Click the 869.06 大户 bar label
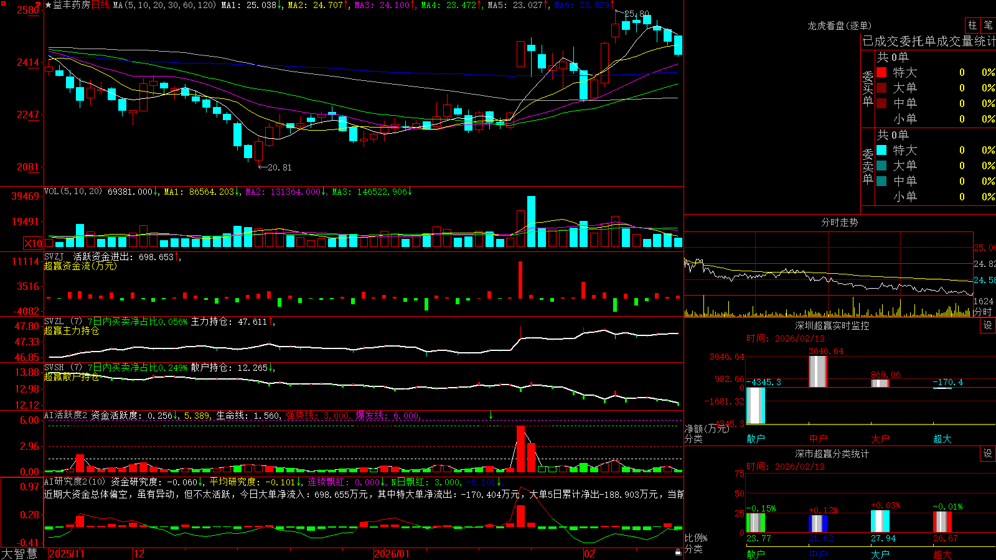 886,375
